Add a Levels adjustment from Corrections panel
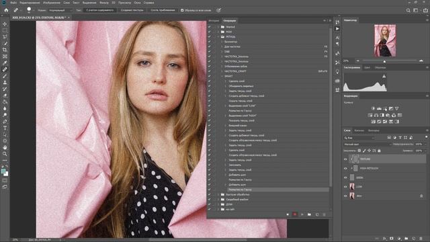Image resolution: width=430 pixels, height=242 pixels. 379,109
